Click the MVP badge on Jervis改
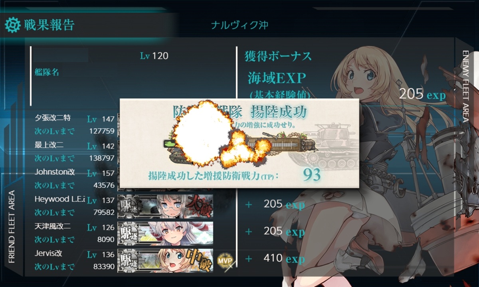 pyautogui.click(x=225, y=260)
